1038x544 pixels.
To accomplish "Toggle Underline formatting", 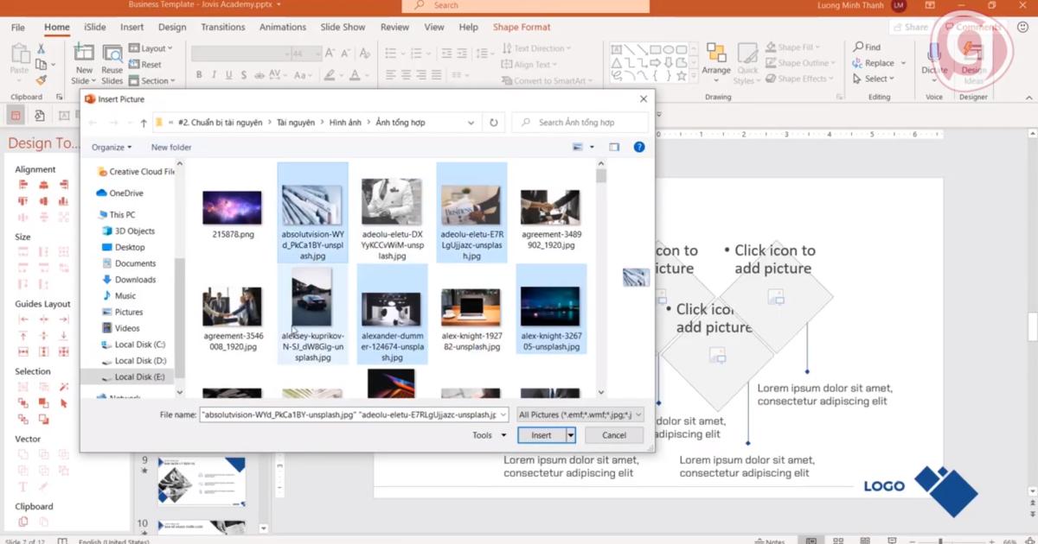I will 228,74.
